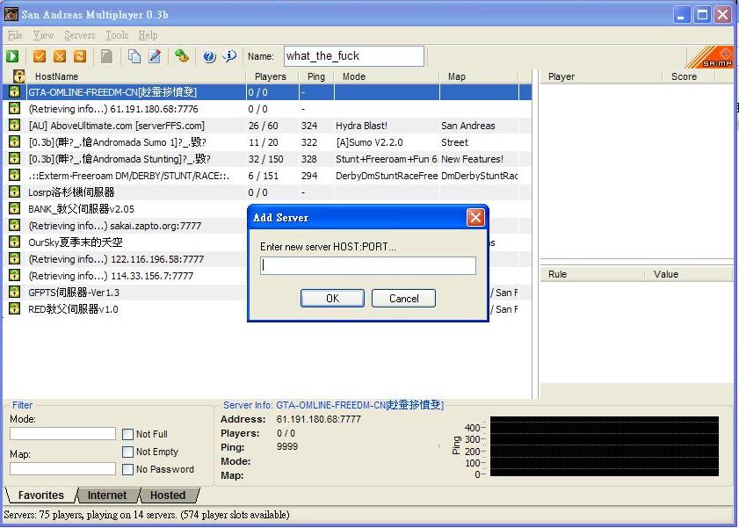Click lock icon of AboveUltimate.com row
The image size is (739, 528).
[x=15, y=126]
